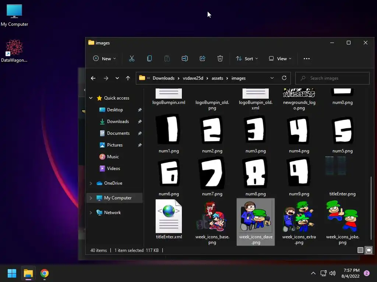Screen dimensions: 377x282
Task: Click File Explorer on the taskbar
Action: click(x=28, y=273)
